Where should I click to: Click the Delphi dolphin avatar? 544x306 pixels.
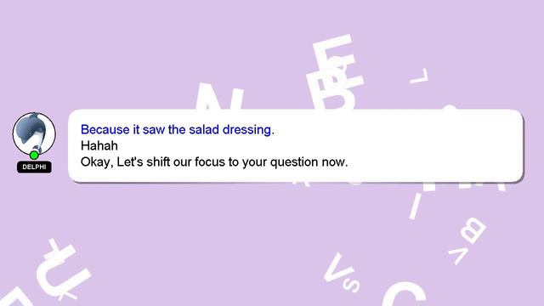point(34,134)
